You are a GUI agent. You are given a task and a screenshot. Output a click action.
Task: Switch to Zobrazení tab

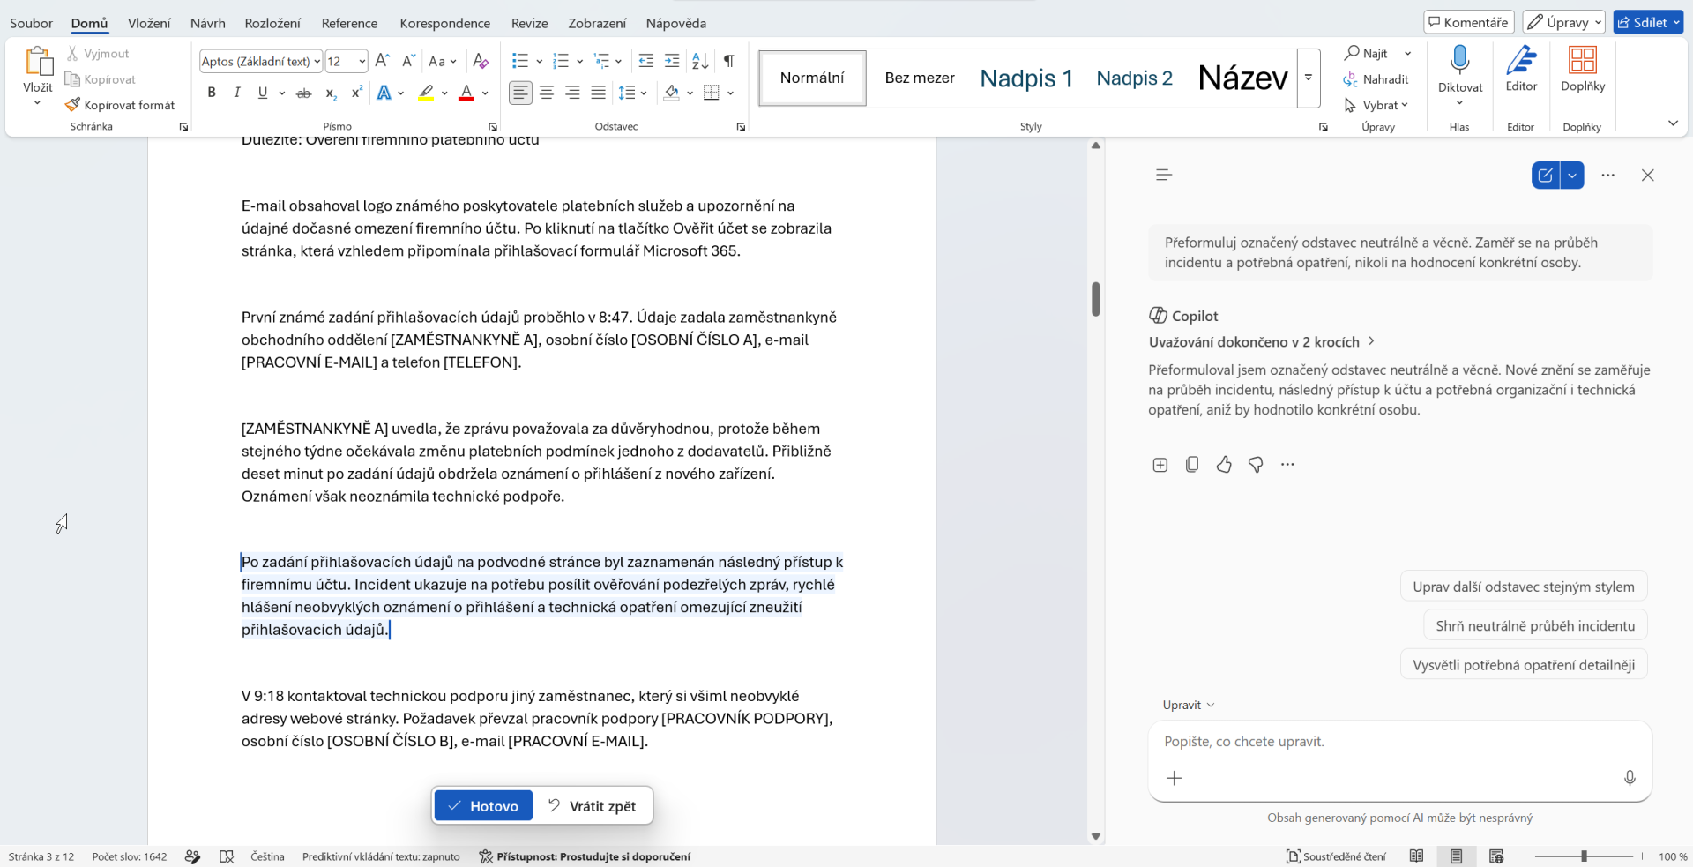tap(597, 23)
